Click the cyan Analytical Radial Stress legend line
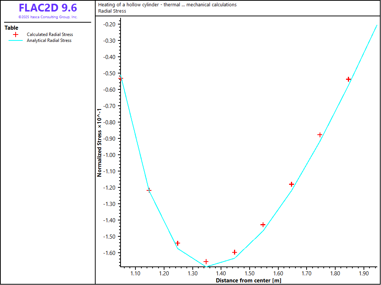The width and height of the screenshot is (381, 285). coord(16,40)
